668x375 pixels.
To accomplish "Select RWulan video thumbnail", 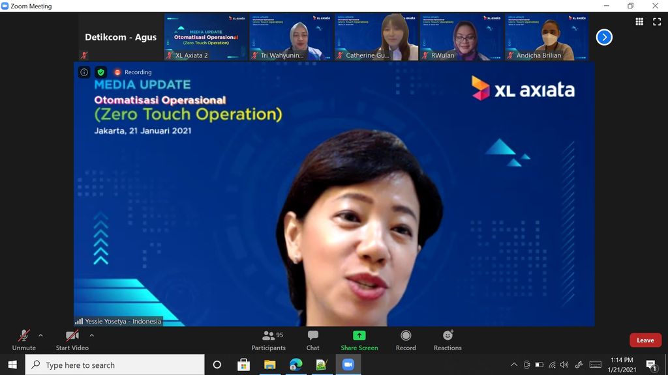I will (461, 37).
